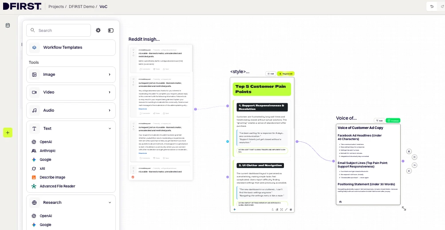Click the fullscreen expand icon in style node toolbar
445x230 pixels.
[x=282, y=210]
